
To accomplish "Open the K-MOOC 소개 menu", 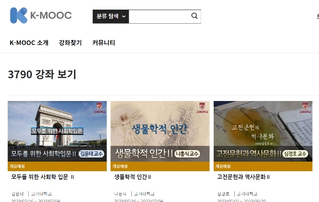I will (29, 42).
